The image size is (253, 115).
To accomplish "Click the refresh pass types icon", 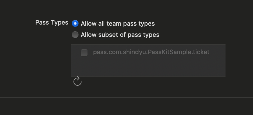I will click(x=77, y=82).
